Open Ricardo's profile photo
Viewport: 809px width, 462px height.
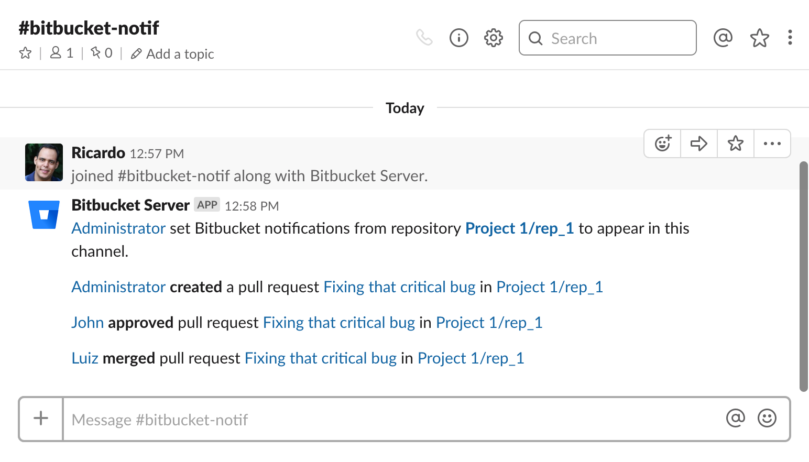pos(44,162)
